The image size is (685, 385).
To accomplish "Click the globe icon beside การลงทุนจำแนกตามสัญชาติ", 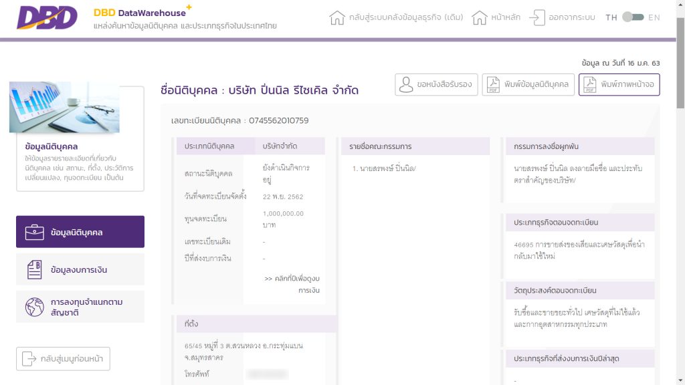I will [35, 307].
